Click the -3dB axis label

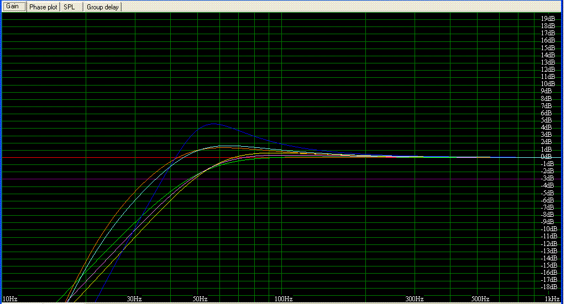[548, 178]
